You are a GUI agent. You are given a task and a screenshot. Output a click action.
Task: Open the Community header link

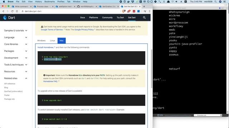[107, 17]
